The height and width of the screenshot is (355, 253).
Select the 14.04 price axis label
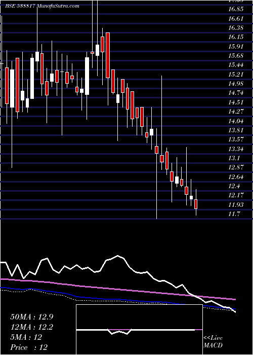[236, 121]
